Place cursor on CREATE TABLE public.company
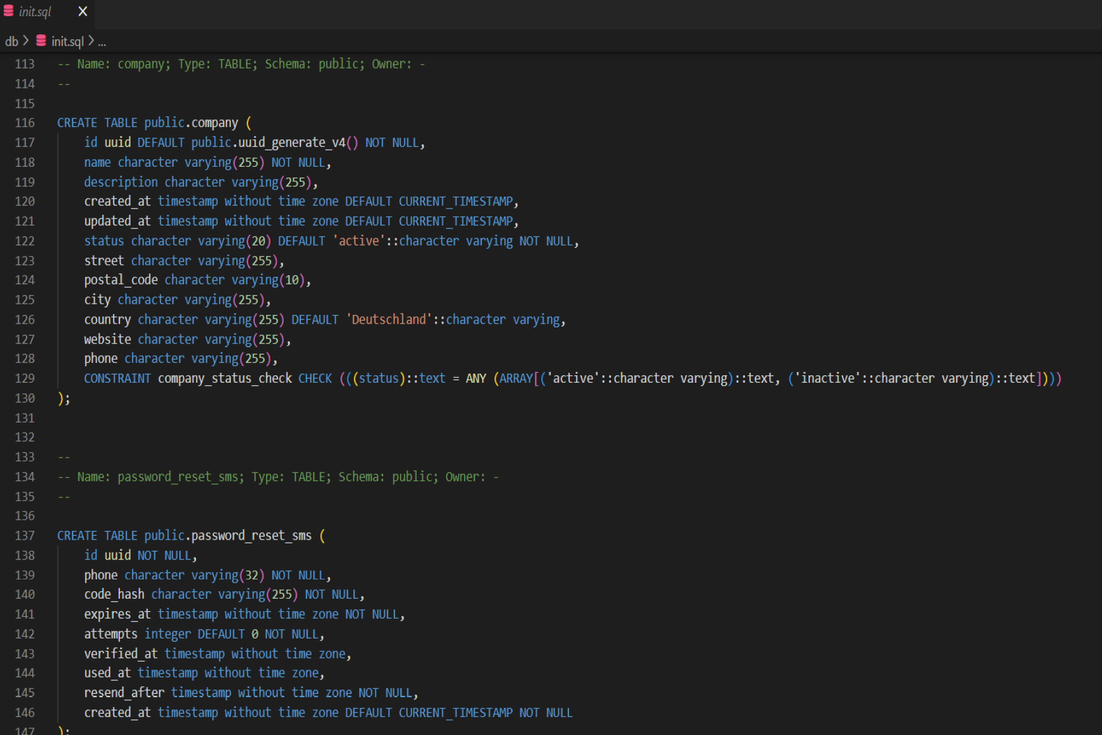Image resolution: width=1102 pixels, height=735 pixels. click(147, 123)
